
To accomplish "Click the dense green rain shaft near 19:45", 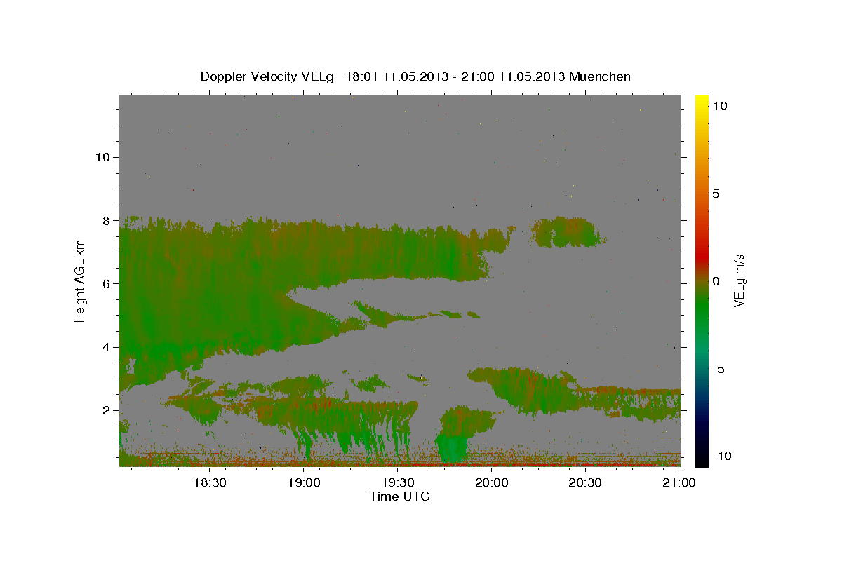I will (451, 449).
